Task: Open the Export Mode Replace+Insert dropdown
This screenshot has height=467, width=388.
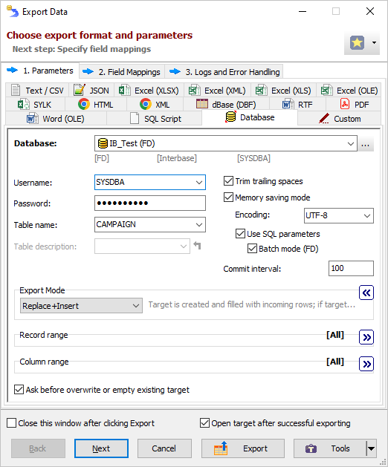Action: 81,306
